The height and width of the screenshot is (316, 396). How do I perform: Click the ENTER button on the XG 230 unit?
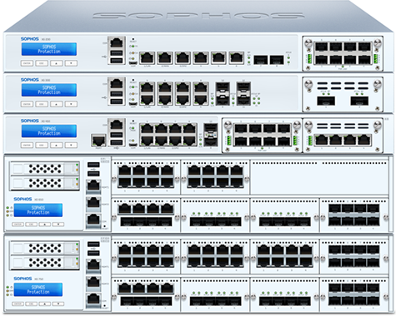point(27,63)
